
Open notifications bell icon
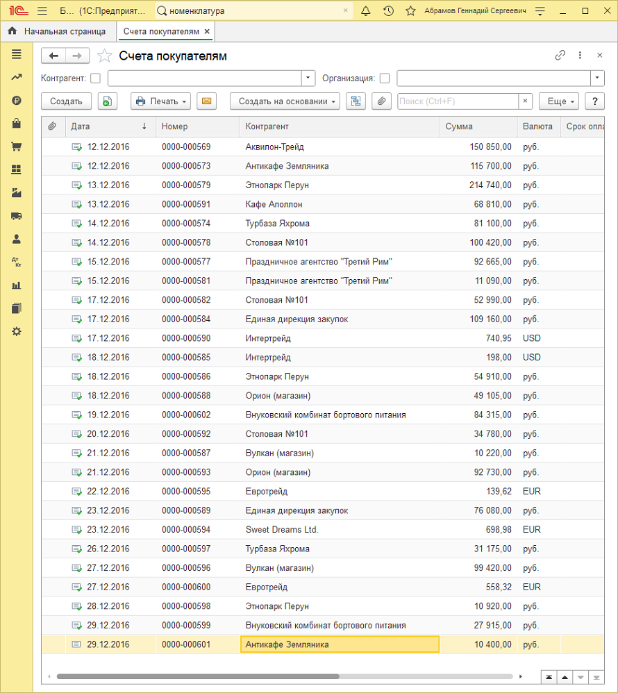tap(366, 11)
